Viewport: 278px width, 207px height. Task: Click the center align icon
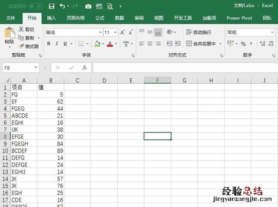coord(150,44)
